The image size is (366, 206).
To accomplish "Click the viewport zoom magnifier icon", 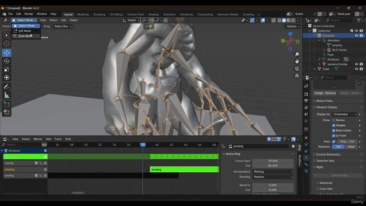I will click(297, 54).
